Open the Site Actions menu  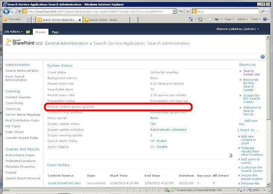click(13, 32)
